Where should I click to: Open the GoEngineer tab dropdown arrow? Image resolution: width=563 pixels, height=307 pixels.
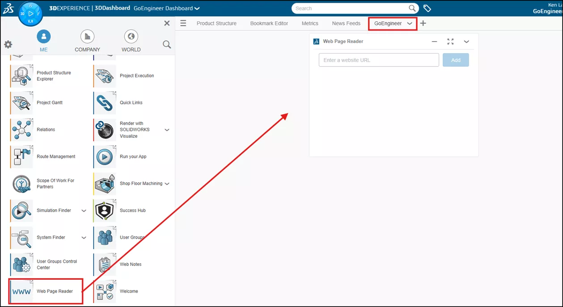pos(410,23)
